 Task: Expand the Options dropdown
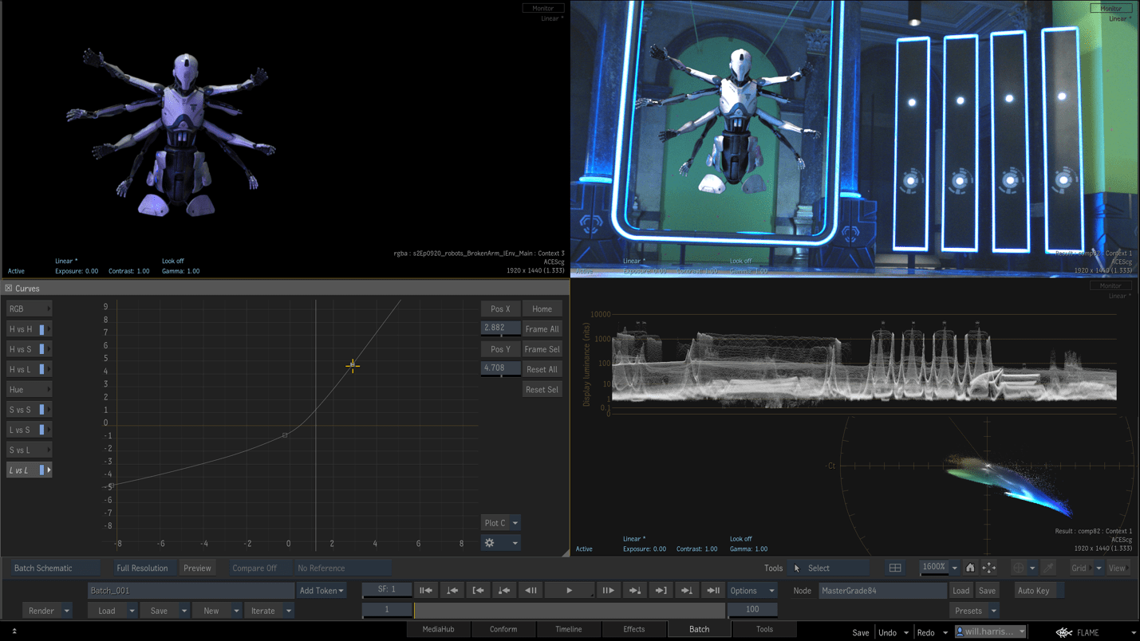[x=751, y=591]
